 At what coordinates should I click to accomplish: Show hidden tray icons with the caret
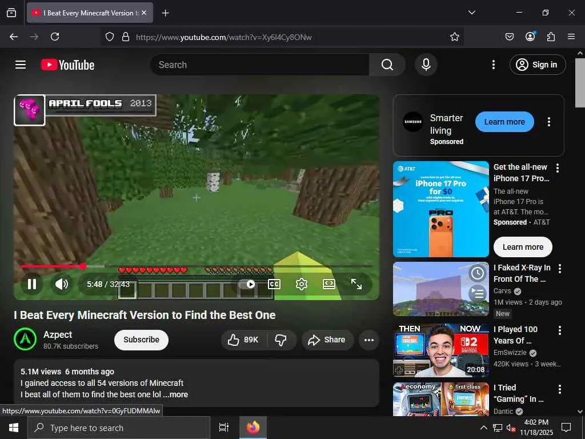click(x=483, y=428)
